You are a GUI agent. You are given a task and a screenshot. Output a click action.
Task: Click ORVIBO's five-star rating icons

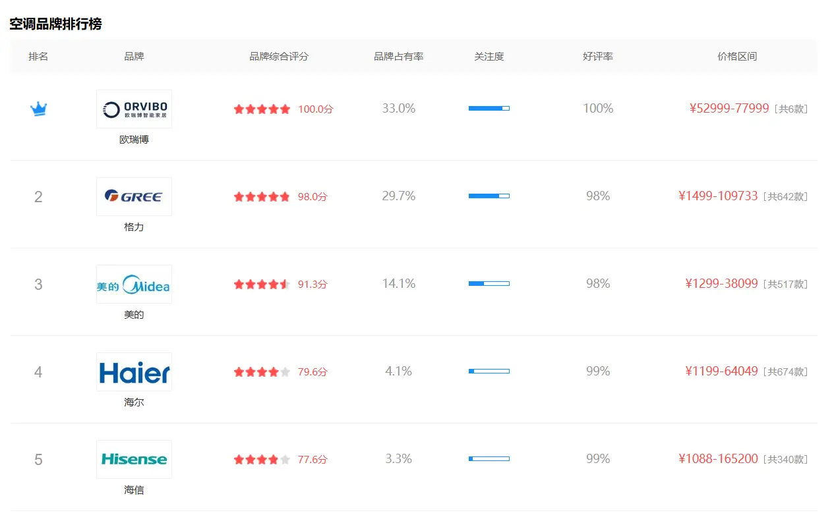[x=262, y=109]
